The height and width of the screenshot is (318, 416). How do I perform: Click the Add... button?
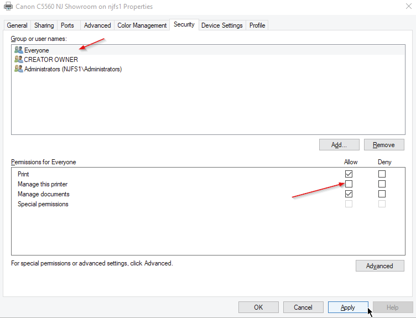[339, 145]
